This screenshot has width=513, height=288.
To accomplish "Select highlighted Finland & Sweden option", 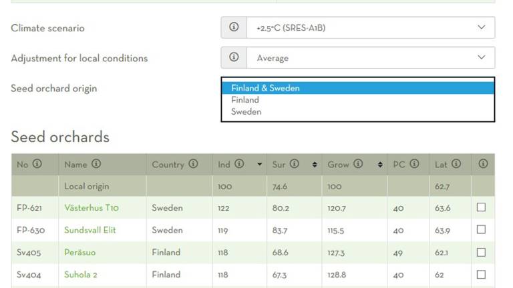I will 358,88.
